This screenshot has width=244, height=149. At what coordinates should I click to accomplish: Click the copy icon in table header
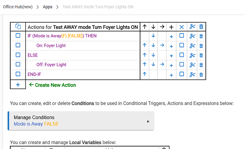click(x=18, y=26)
